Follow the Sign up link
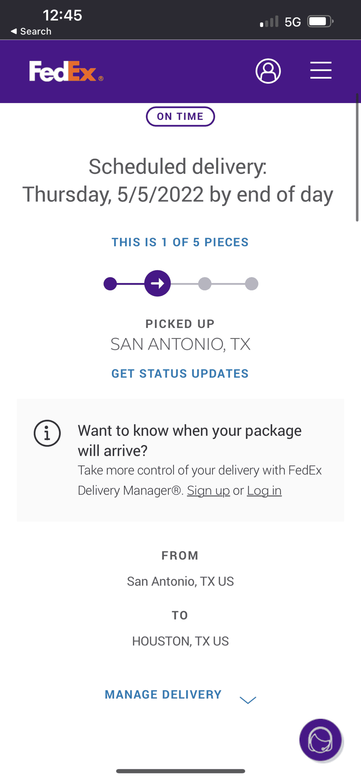Viewport: 361px width, 780px height. [208, 490]
